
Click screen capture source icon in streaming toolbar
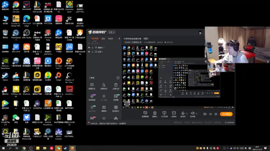[x=145, y=114]
